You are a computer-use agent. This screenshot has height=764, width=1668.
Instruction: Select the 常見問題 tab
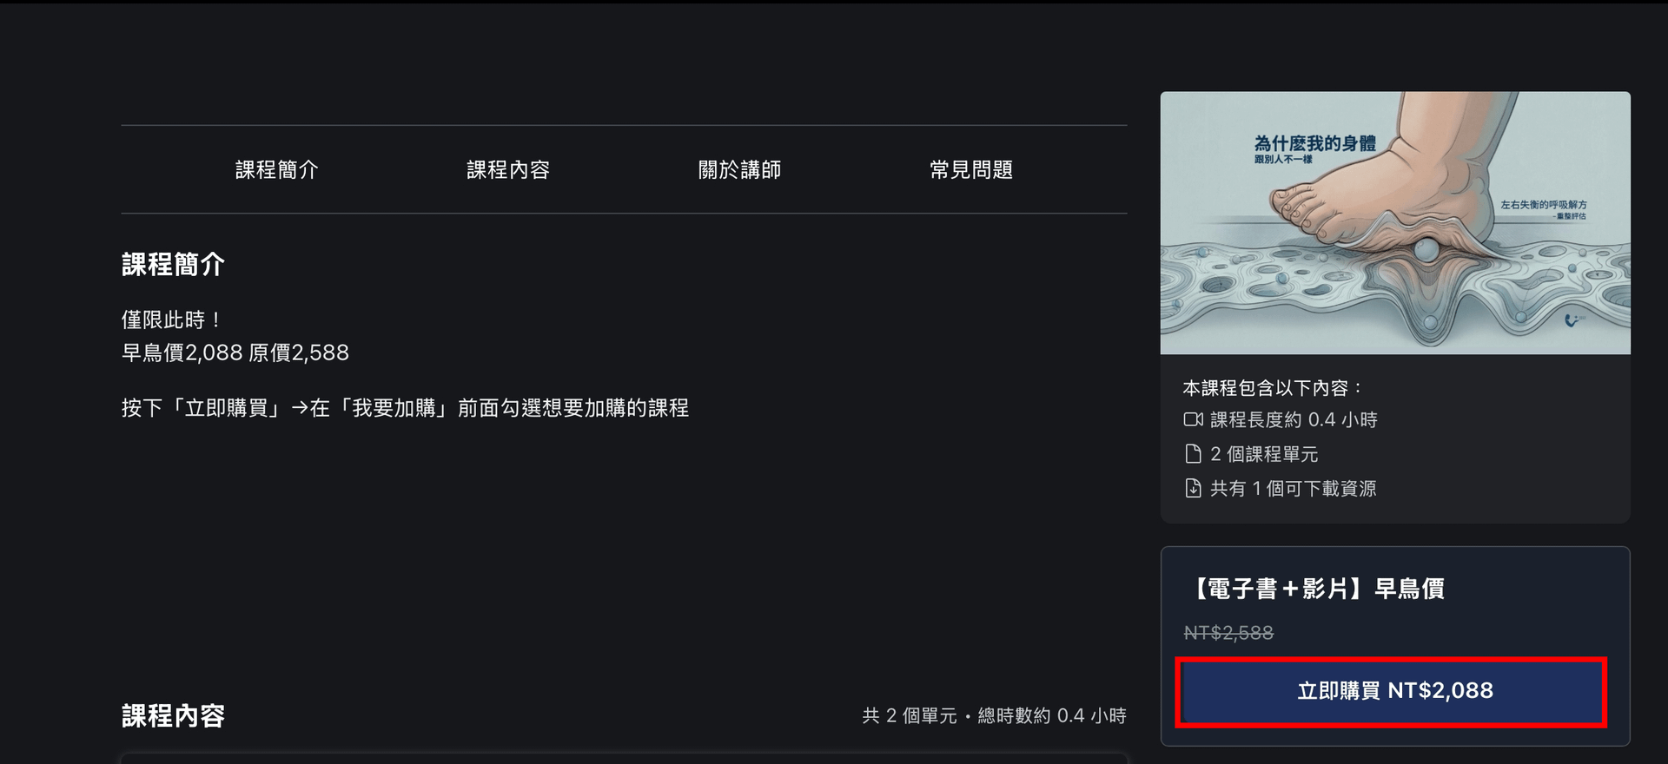coord(971,169)
